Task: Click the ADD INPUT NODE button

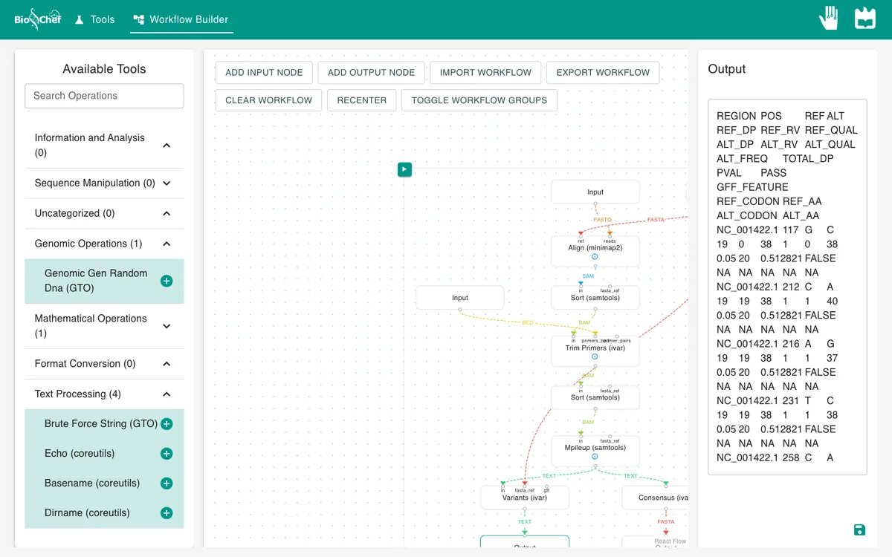Action: [264, 73]
